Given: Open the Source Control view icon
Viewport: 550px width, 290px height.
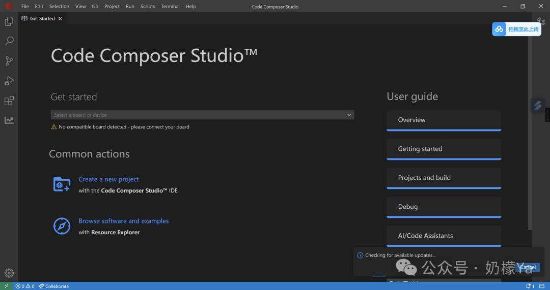Looking at the screenshot, I should (9, 61).
